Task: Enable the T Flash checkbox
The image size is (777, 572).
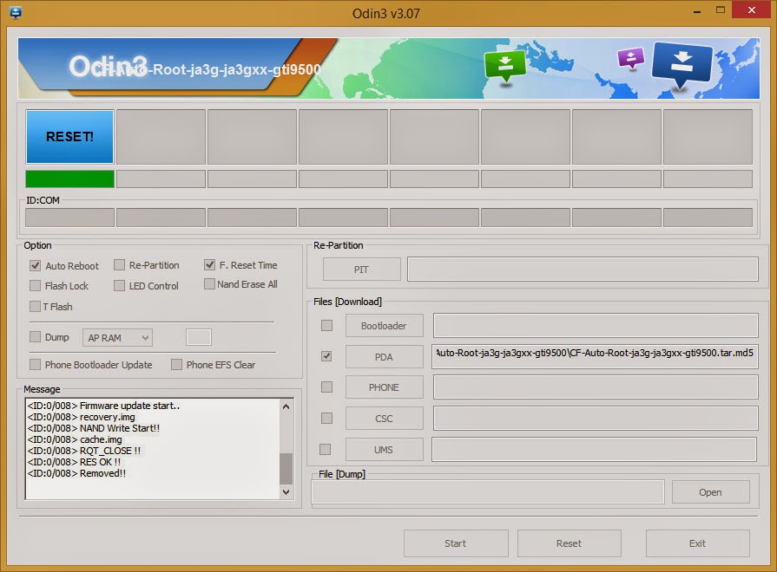Action: point(36,307)
